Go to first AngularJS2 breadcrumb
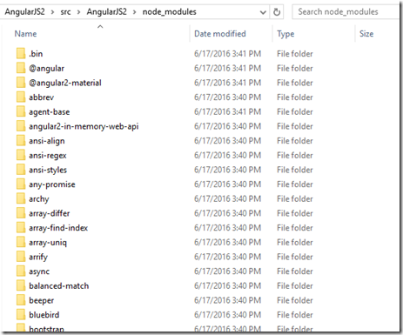This screenshot has height=335, width=403. [x=25, y=12]
